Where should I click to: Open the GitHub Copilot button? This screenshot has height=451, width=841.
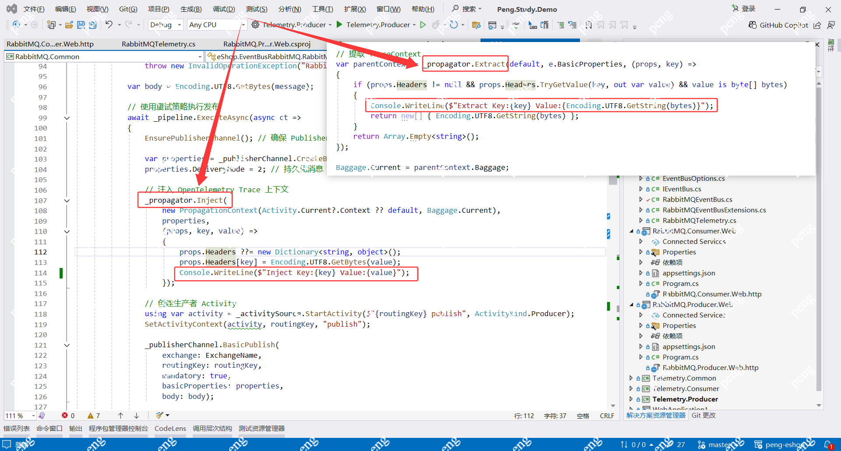[x=778, y=25]
